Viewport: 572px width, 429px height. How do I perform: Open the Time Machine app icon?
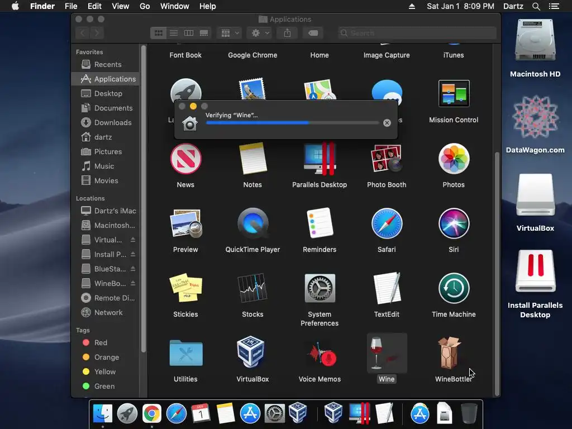[454, 288]
